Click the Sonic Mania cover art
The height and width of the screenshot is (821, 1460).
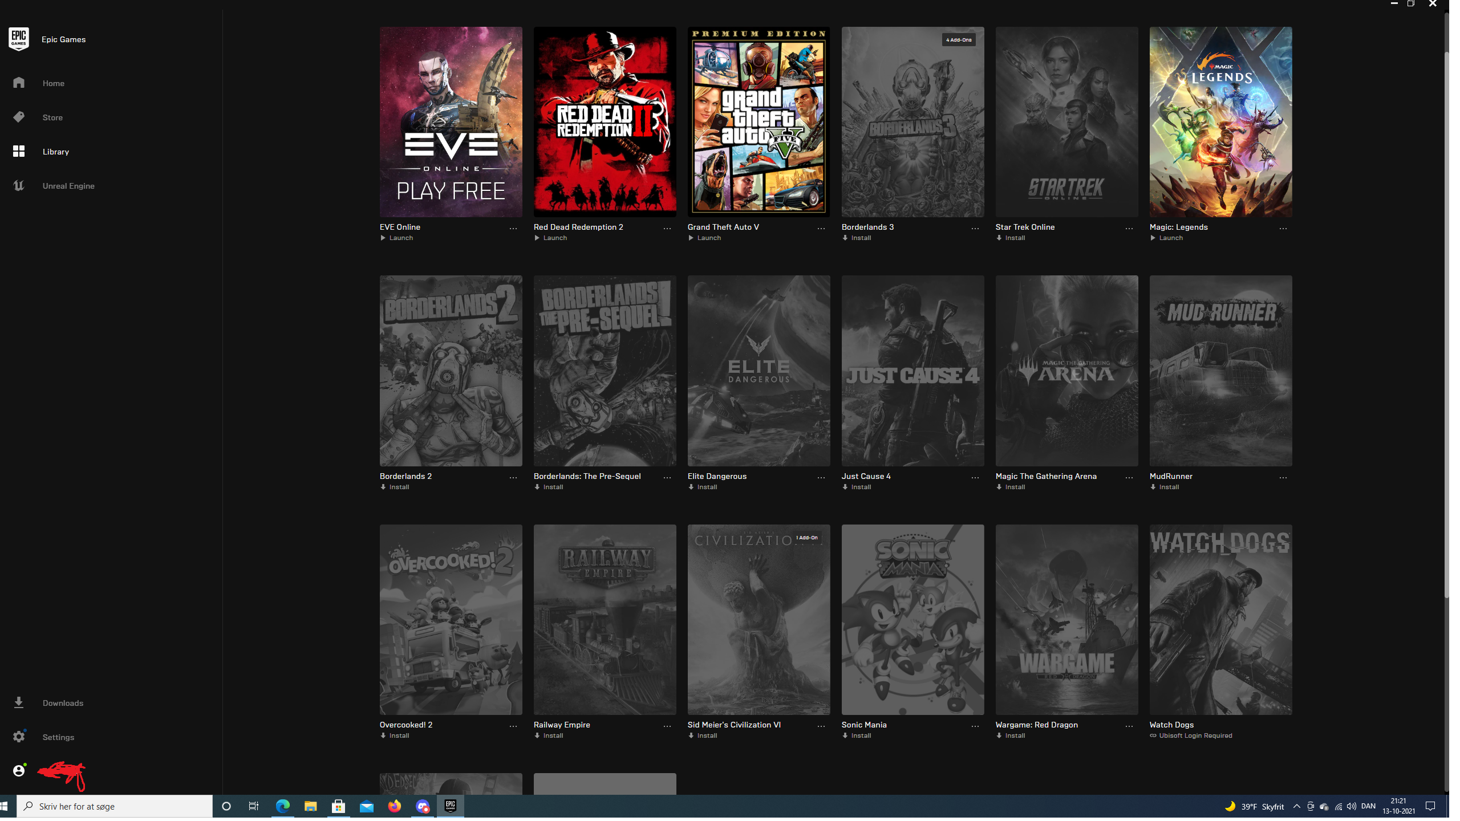(x=913, y=620)
